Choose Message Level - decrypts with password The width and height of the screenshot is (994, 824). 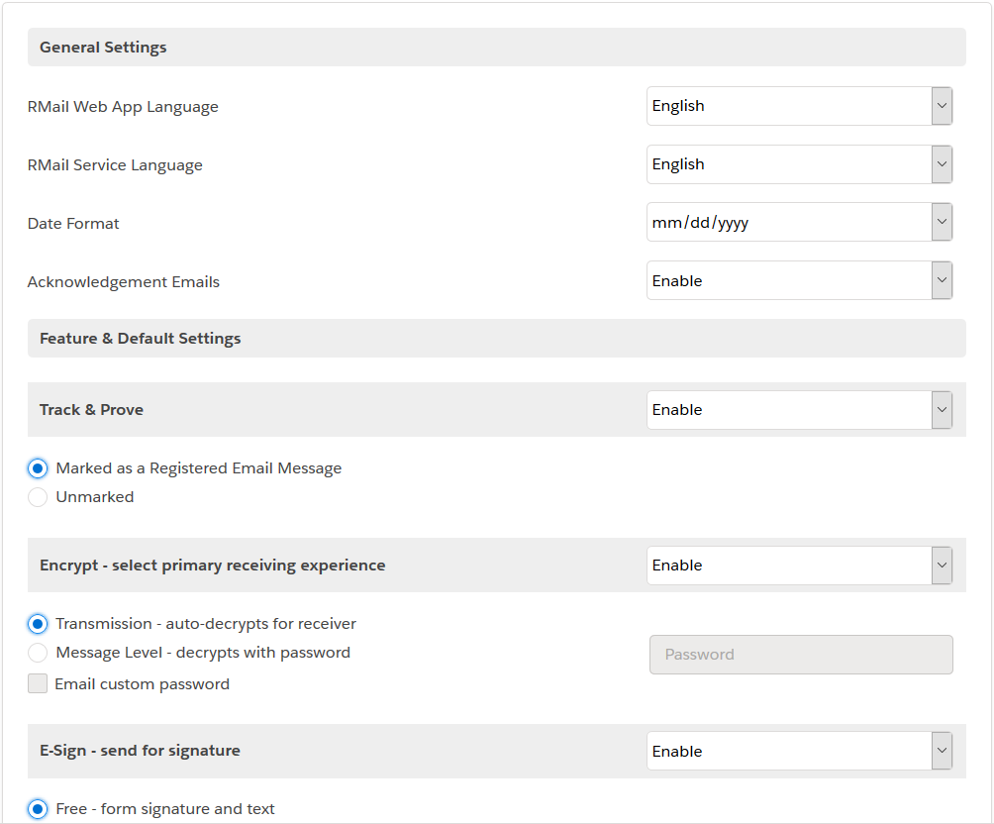(37, 653)
